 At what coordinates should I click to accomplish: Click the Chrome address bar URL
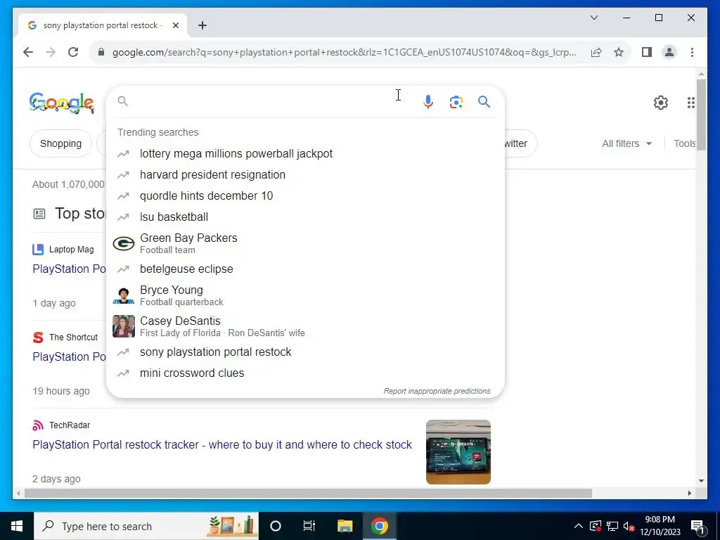(344, 52)
